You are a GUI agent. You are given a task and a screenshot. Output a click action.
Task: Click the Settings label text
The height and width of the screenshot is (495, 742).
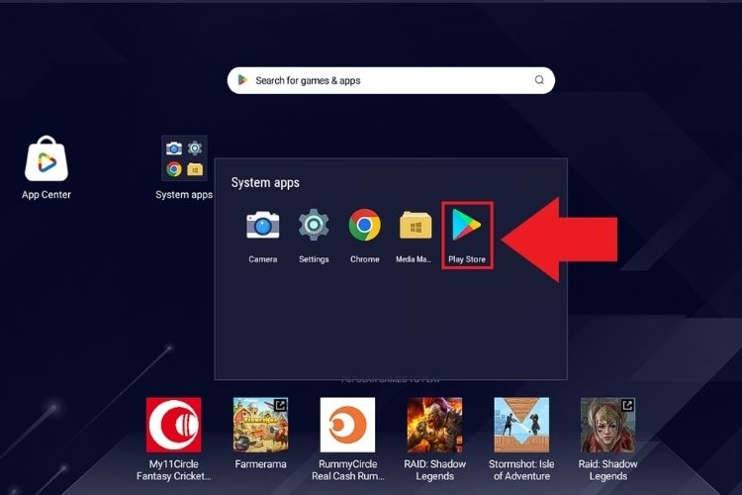(x=314, y=259)
